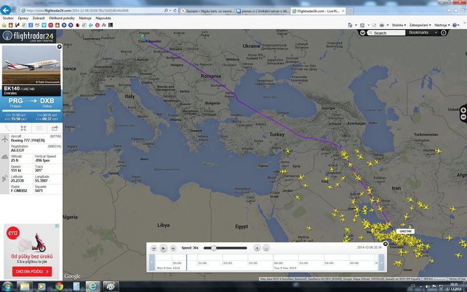Close the Flightradar24.com browser tab
The height and width of the screenshot is (292, 467).
[x=343, y=11]
